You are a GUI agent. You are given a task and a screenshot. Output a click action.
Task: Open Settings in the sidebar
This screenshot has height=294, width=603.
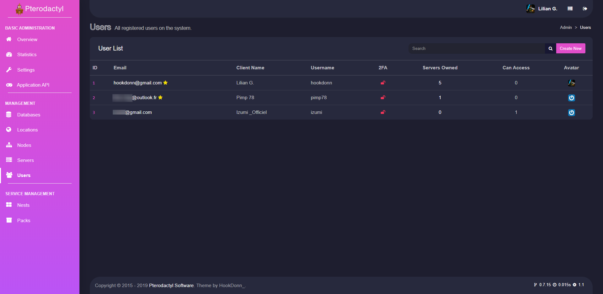coord(26,70)
